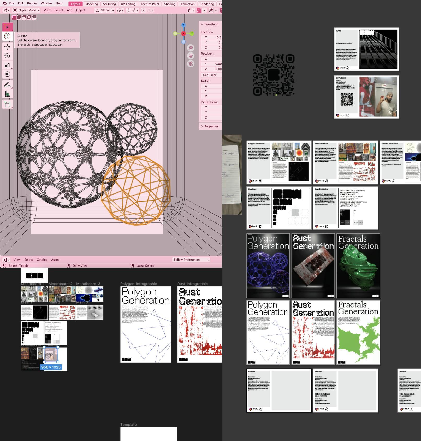Open the Help menu
421x441 pixels.
pos(59,3)
